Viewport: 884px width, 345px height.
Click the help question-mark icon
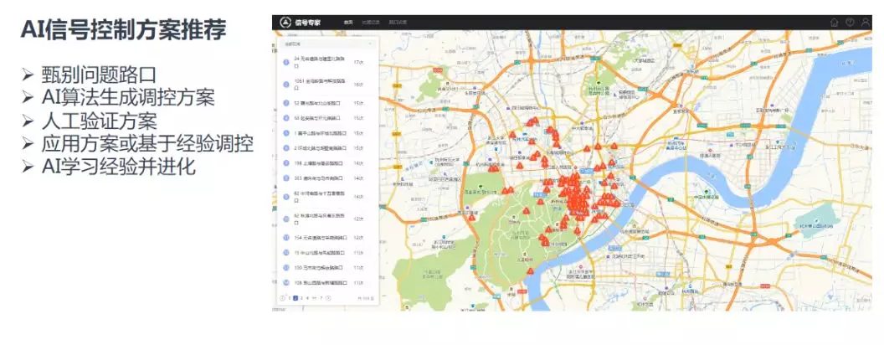point(850,22)
